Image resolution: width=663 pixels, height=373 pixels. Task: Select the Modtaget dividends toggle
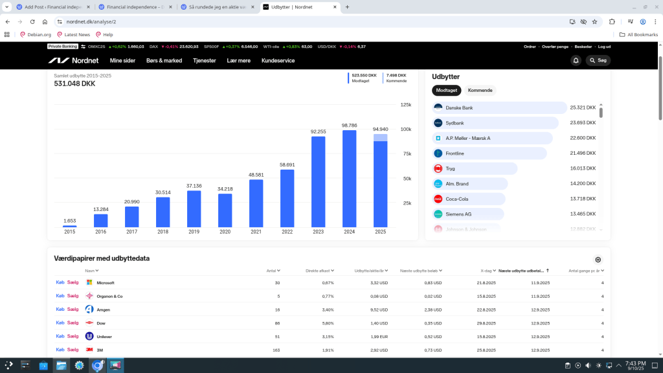447,90
